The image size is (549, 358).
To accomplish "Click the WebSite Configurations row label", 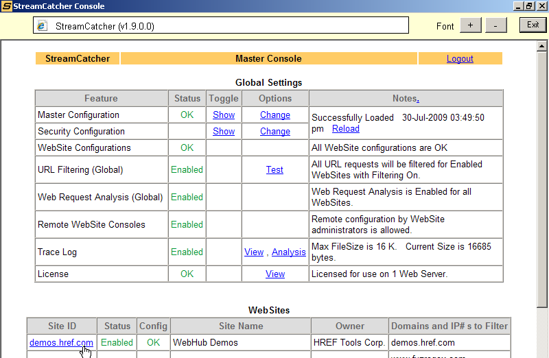I will (x=84, y=147).
